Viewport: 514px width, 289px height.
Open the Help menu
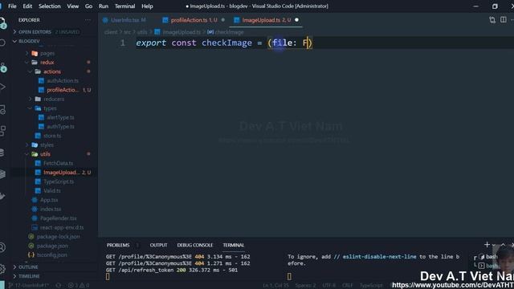147,6
